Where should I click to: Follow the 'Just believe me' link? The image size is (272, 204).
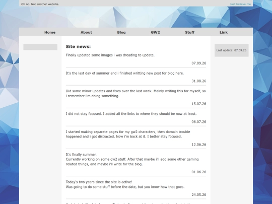coord(240,4)
